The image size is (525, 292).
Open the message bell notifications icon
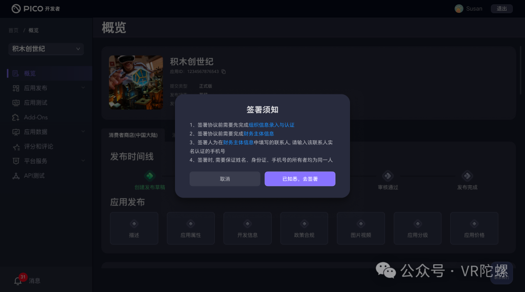click(x=18, y=281)
